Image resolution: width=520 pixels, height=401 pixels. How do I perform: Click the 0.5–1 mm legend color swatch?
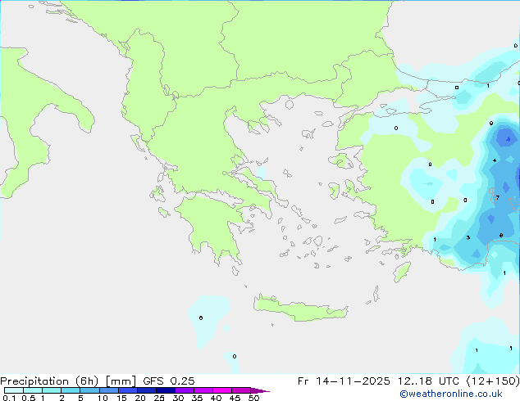[x=33, y=390]
